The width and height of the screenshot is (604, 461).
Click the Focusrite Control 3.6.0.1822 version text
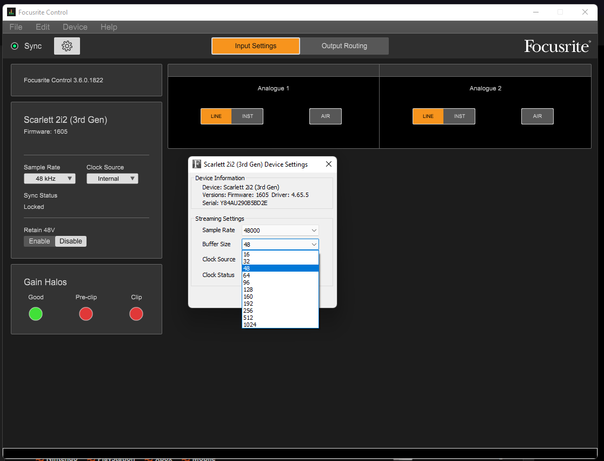[64, 80]
